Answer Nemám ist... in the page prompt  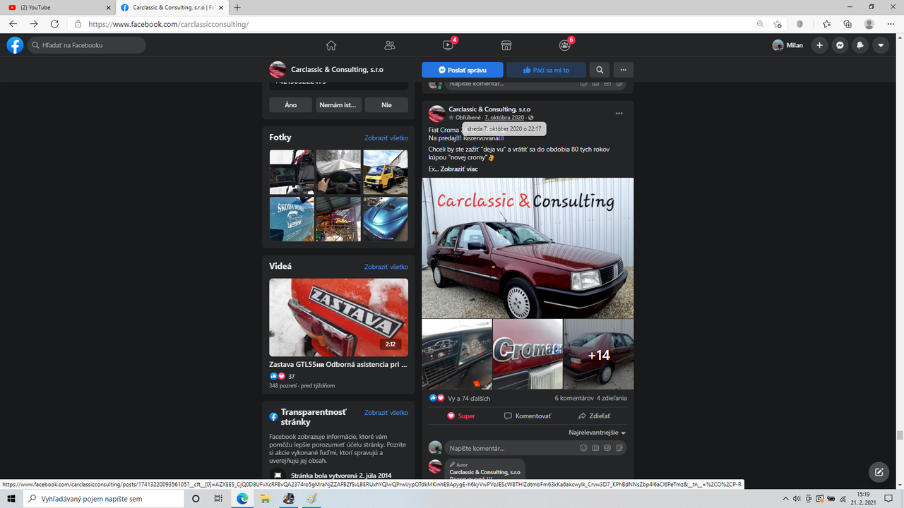tap(338, 104)
